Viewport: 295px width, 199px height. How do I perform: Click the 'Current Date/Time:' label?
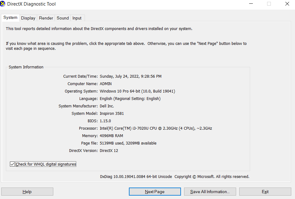click(81, 76)
